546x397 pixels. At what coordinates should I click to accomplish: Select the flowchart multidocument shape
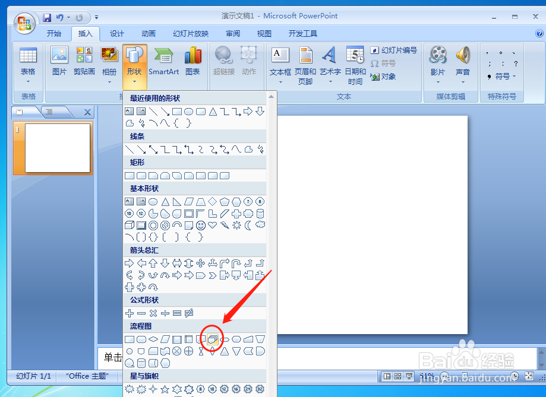point(213,339)
